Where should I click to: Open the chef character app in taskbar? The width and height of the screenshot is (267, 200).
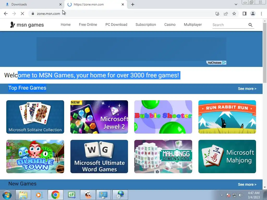(x=88, y=195)
